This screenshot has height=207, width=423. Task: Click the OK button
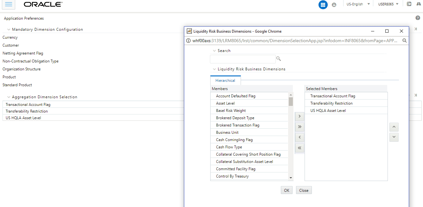[x=287, y=190]
